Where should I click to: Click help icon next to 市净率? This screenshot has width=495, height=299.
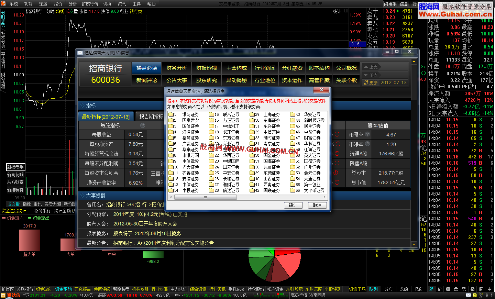coord(367,144)
